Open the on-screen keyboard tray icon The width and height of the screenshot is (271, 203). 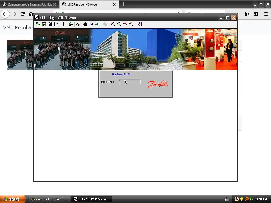pyautogui.click(x=227, y=199)
